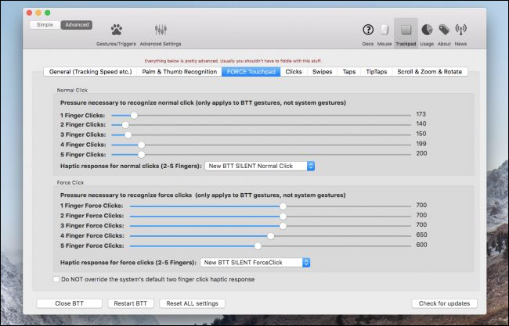Viewport: 509px width, 326px height.
Task: Switch to Simple mode
Action: [x=45, y=24]
